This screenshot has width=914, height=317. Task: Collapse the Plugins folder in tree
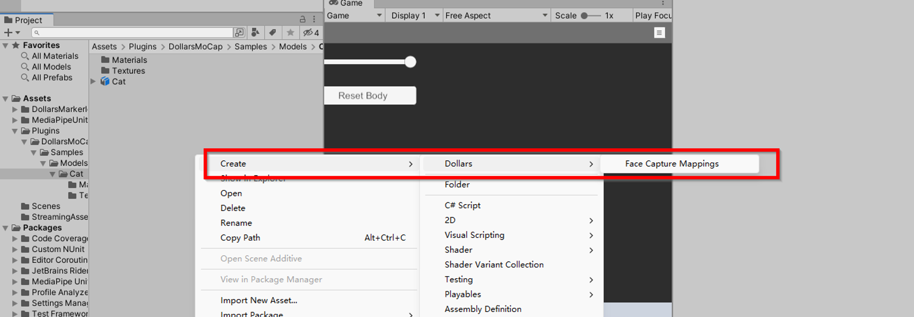(x=15, y=131)
